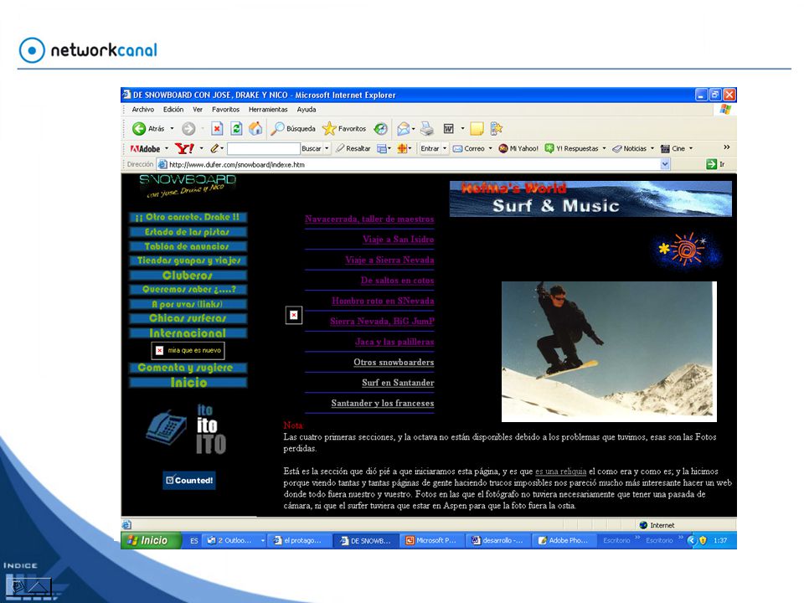Expand the Entrar dropdown arrow

click(445, 149)
